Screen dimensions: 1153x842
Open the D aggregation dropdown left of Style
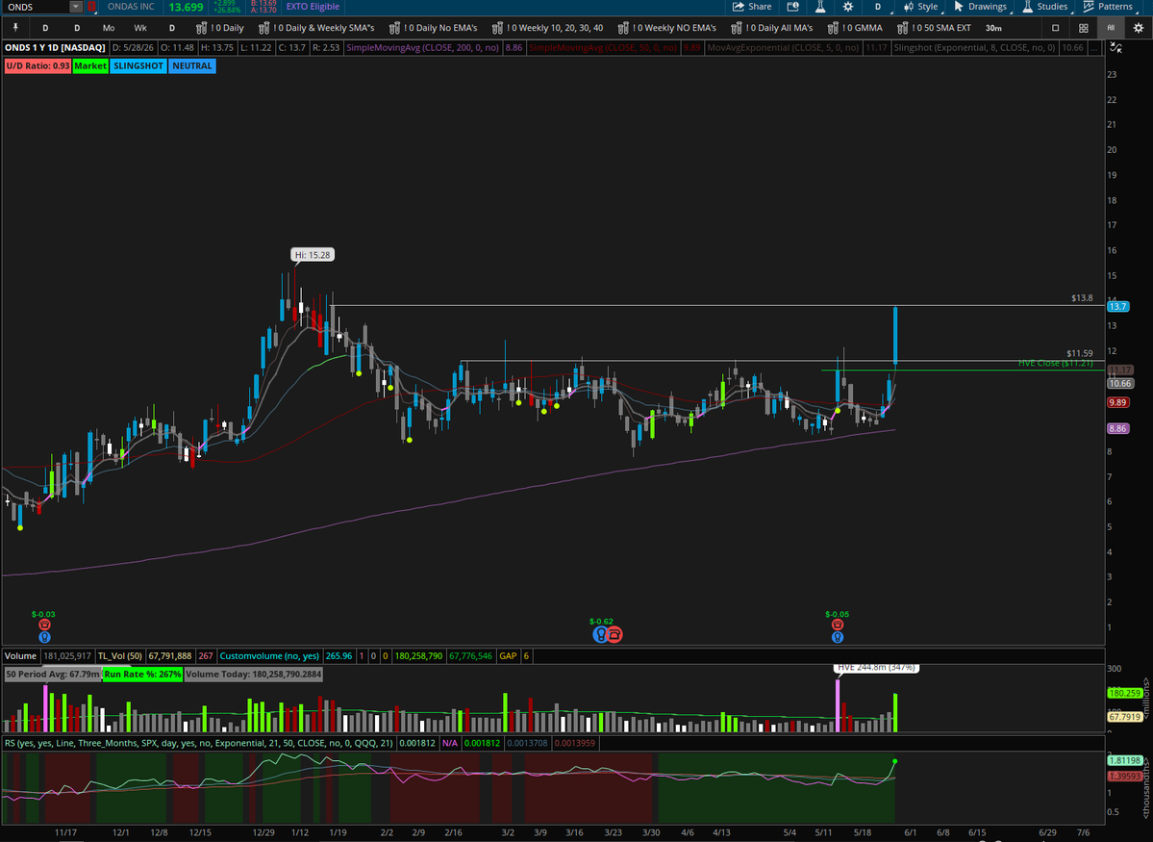878,7
